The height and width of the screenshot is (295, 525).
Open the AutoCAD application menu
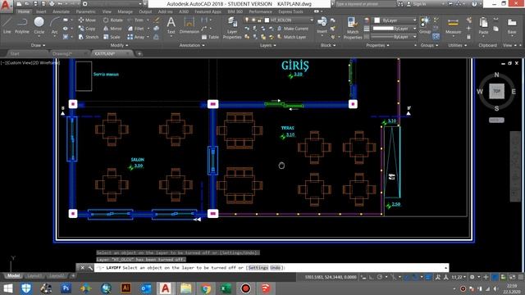click(x=6, y=6)
